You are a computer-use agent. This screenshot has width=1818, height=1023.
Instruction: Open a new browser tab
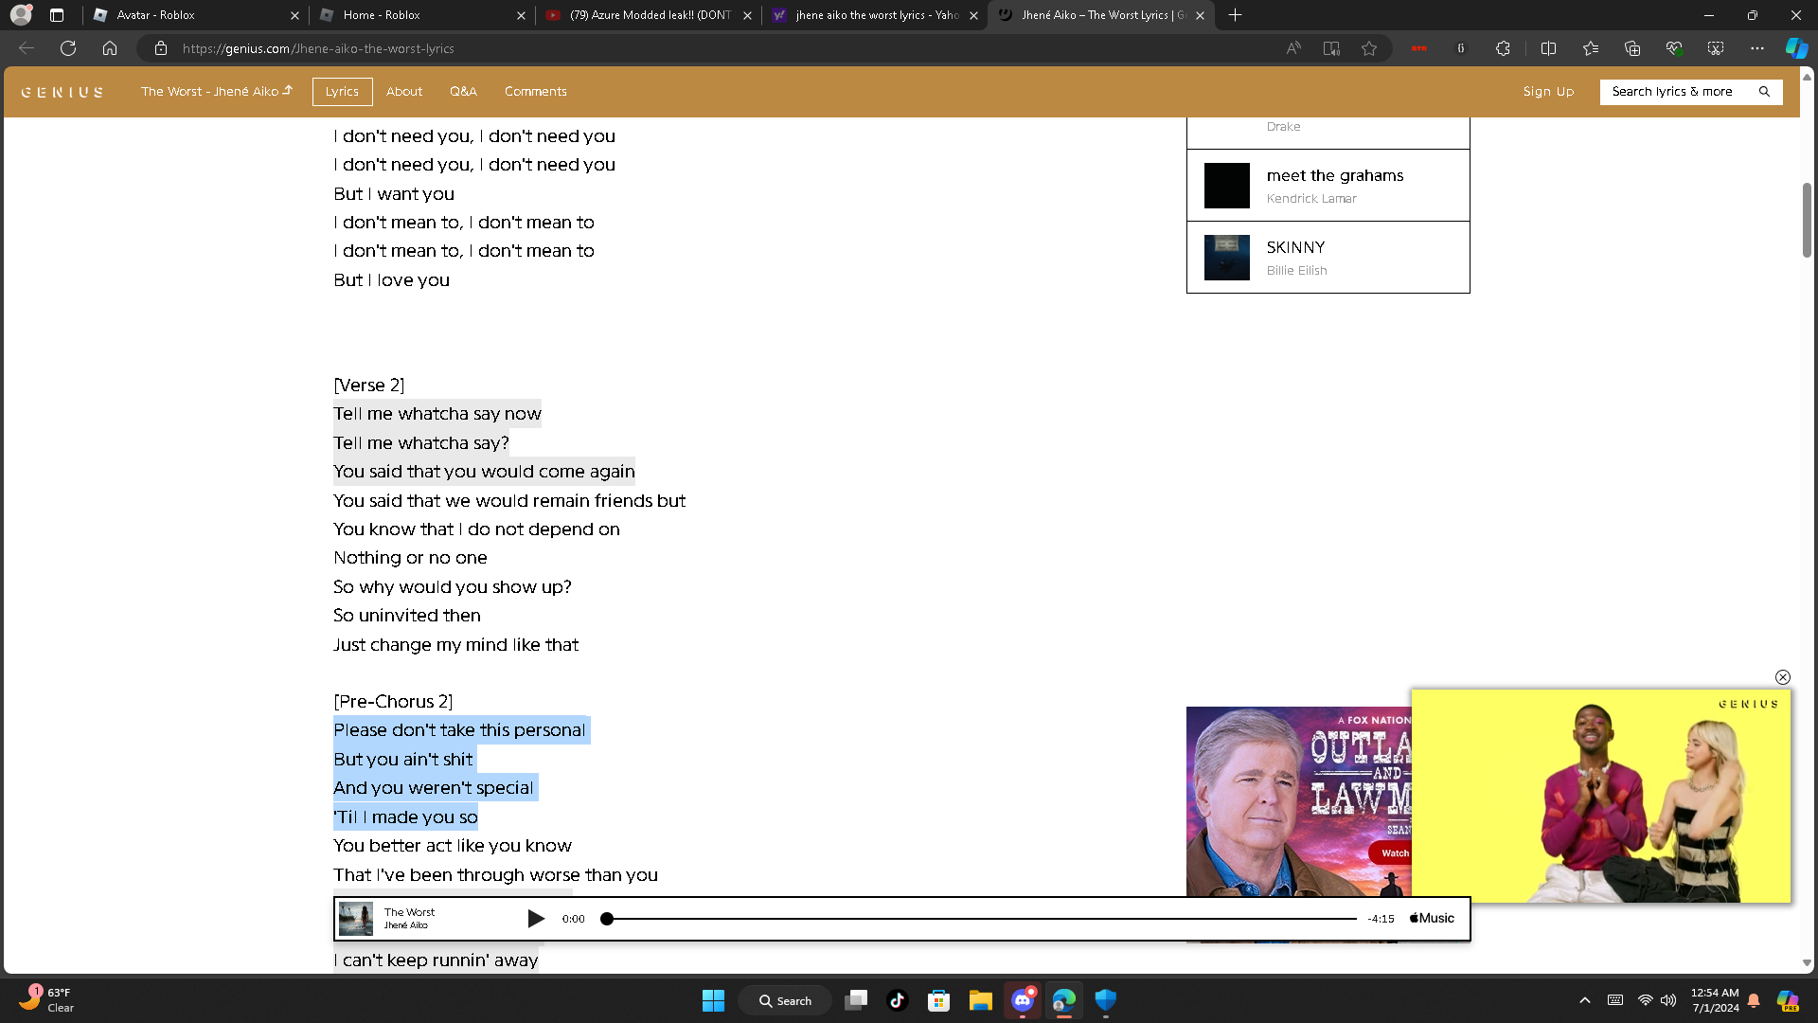(1235, 15)
